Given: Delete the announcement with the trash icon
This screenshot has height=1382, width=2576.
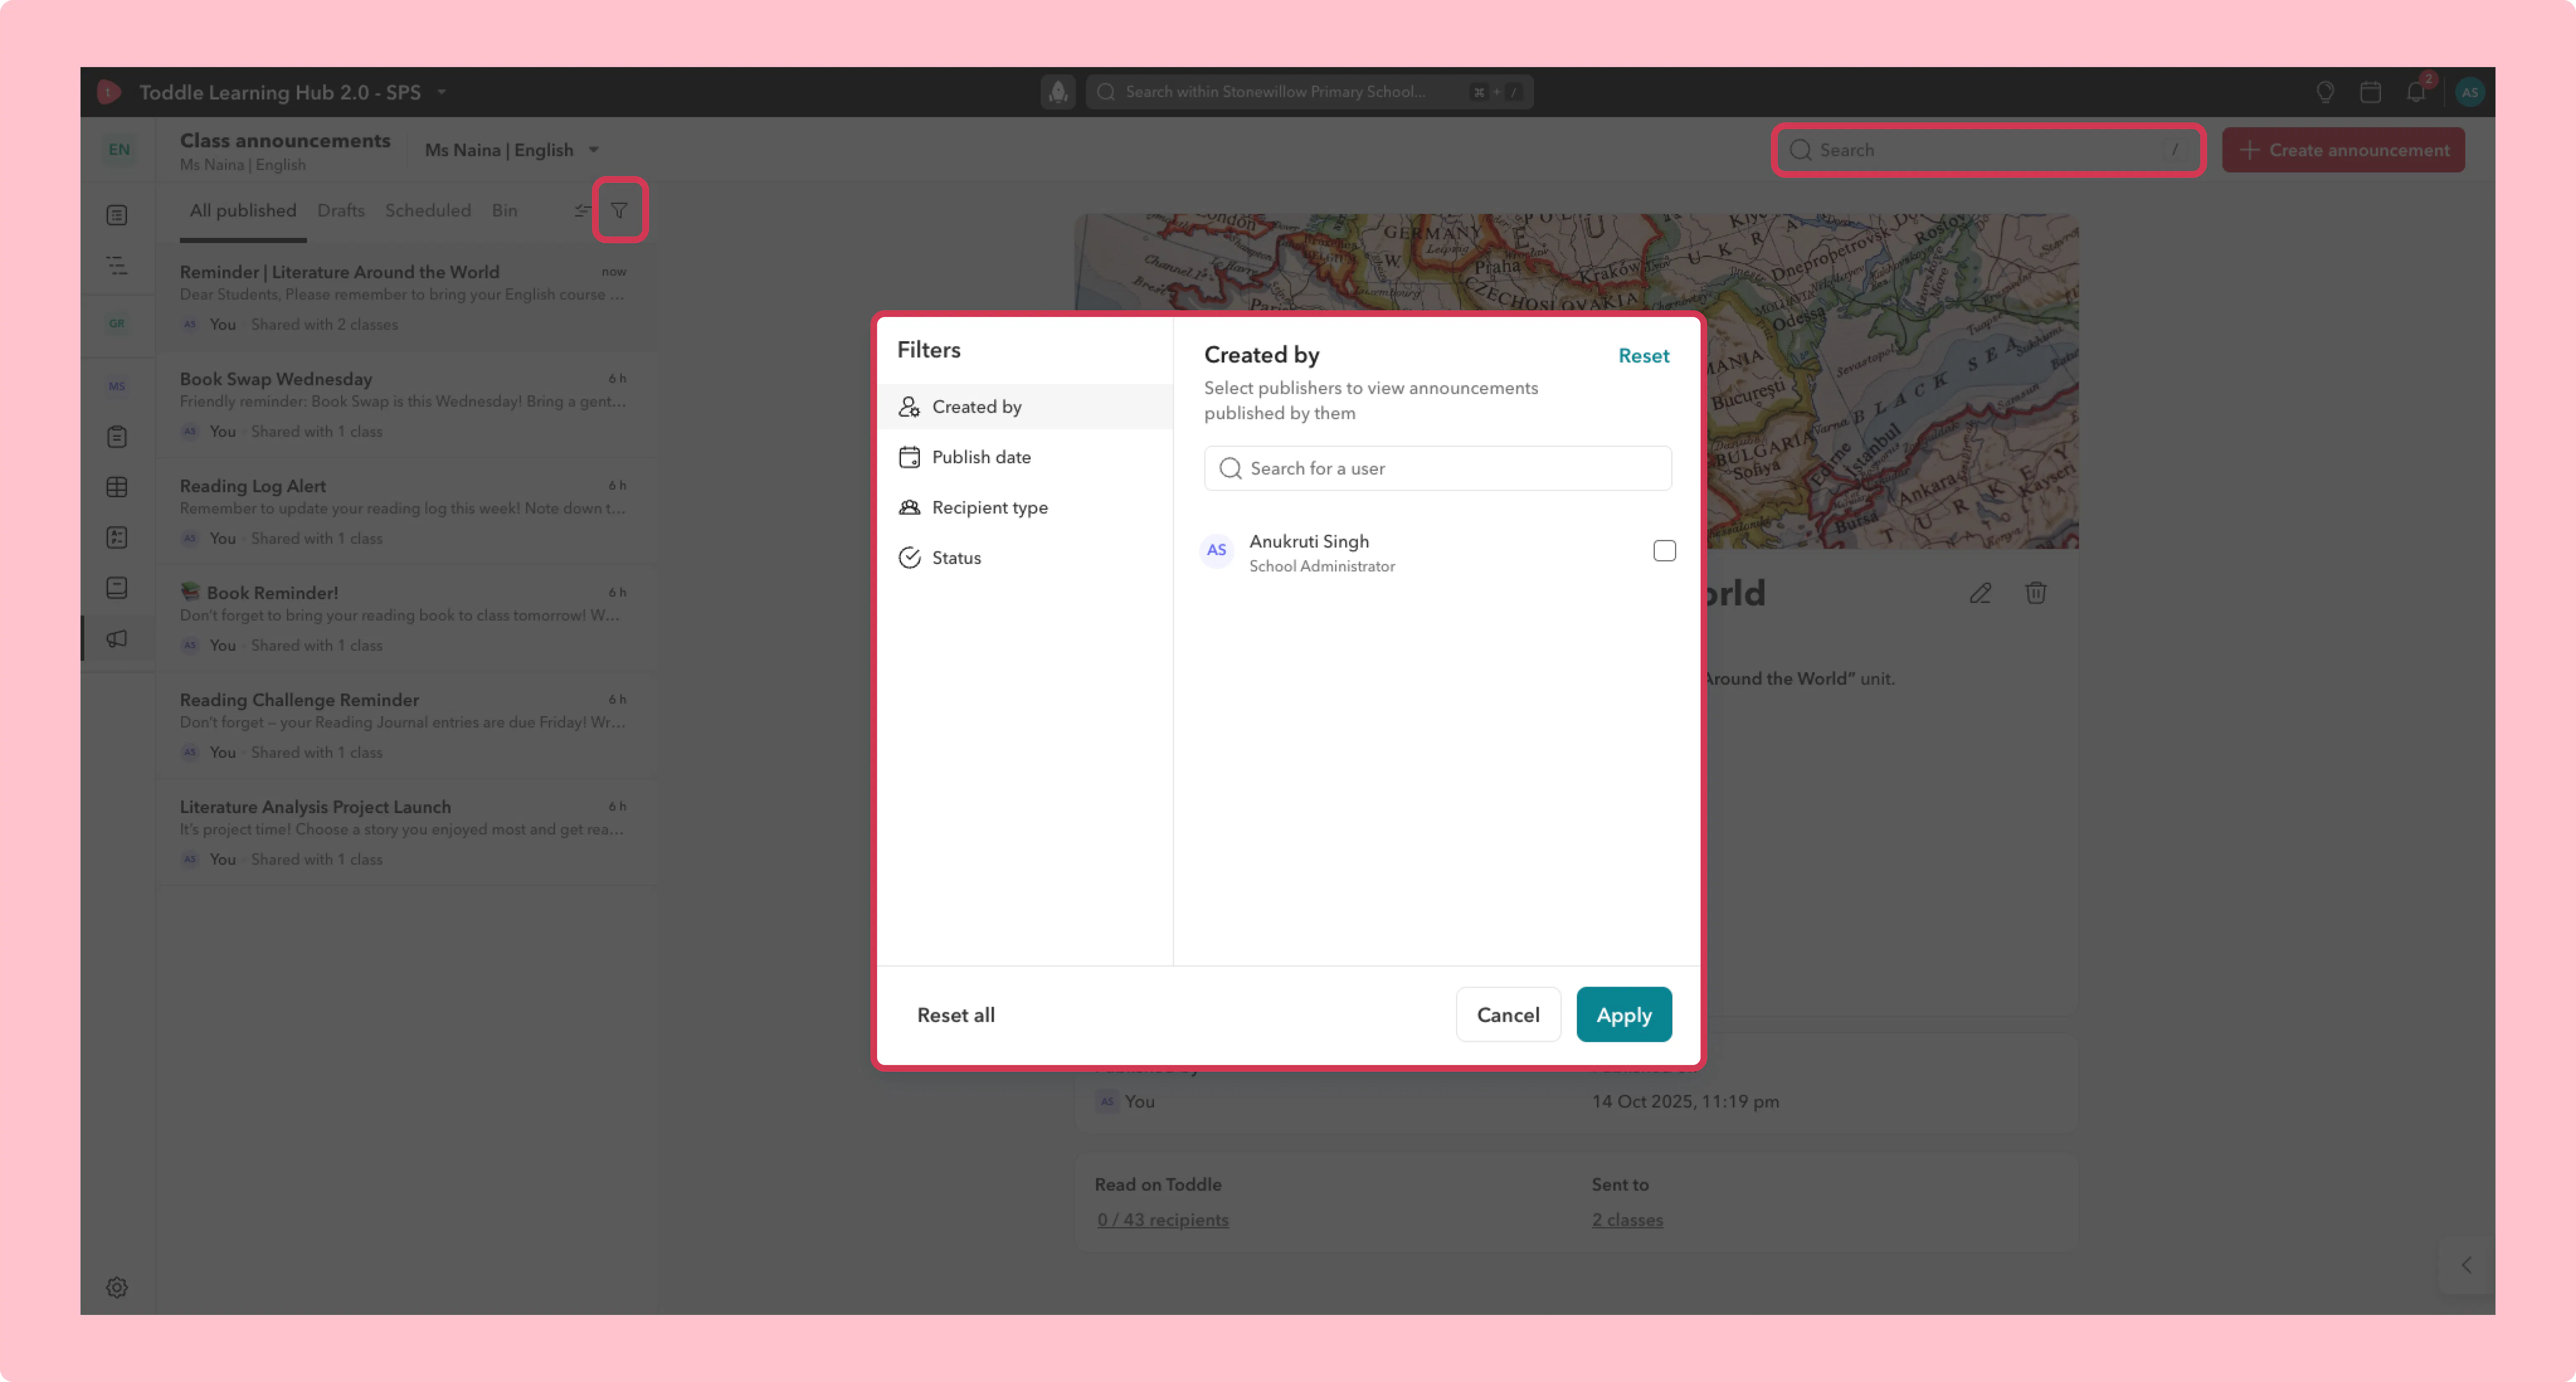Looking at the screenshot, I should pos(2035,593).
